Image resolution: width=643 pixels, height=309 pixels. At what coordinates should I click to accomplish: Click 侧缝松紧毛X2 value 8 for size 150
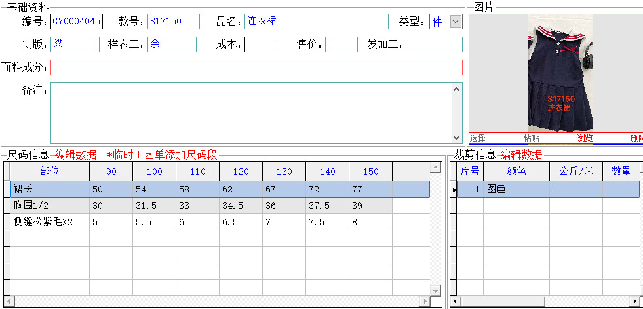pyautogui.click(x=371, y=222)
